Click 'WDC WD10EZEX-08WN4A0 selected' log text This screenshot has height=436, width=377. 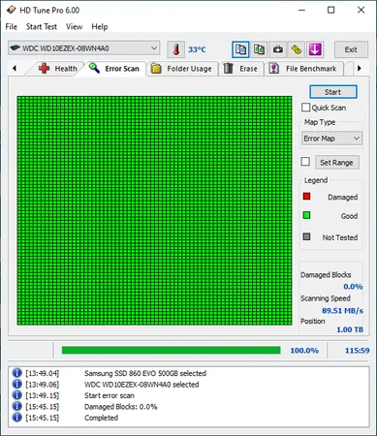pyautogui.click(x=141, y=385)
